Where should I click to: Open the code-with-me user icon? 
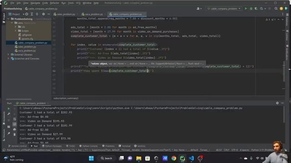pos(199,9)
